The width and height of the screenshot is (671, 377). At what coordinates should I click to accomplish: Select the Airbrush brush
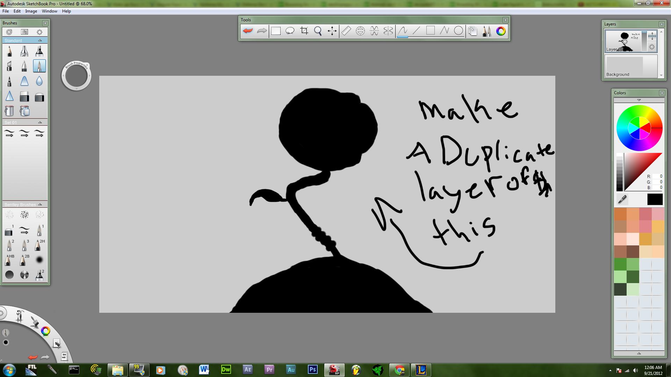[24, 51]
